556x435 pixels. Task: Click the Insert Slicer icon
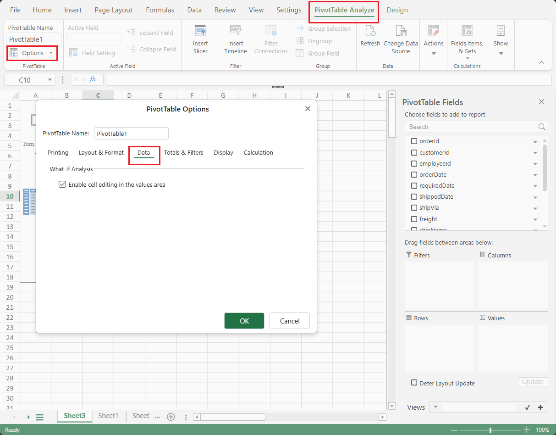coord(200,31)
